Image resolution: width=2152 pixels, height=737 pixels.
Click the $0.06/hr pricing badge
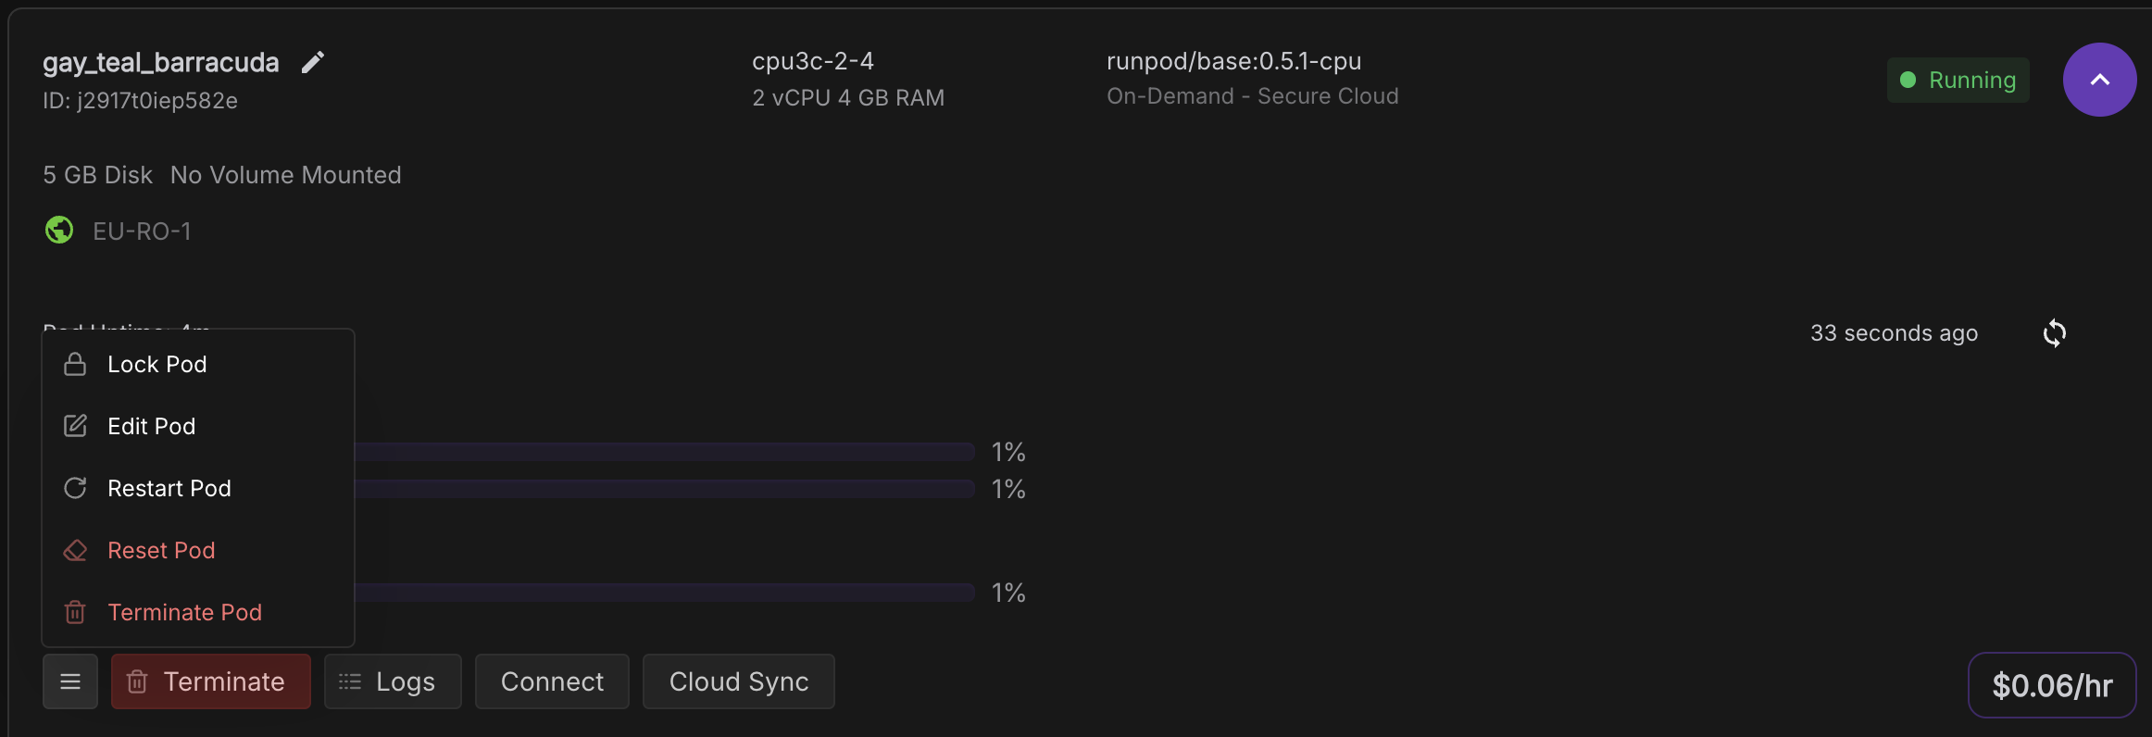pyautogui.click(x=2052, y=685)
